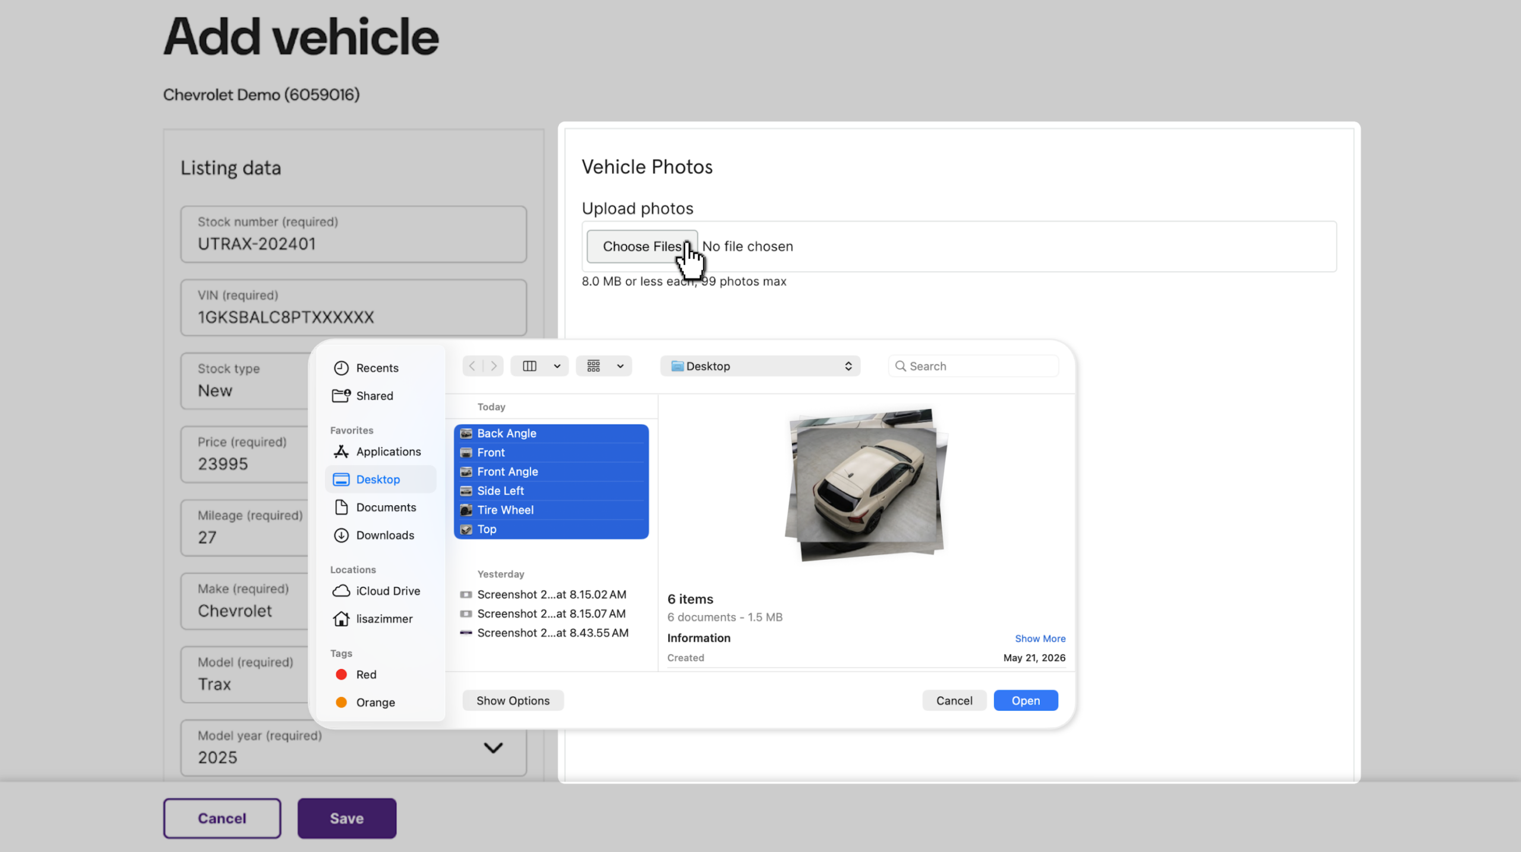Click the search magnifier icon
The height and width of the screenshot is (852, 1521).
[x=901, y=366]
